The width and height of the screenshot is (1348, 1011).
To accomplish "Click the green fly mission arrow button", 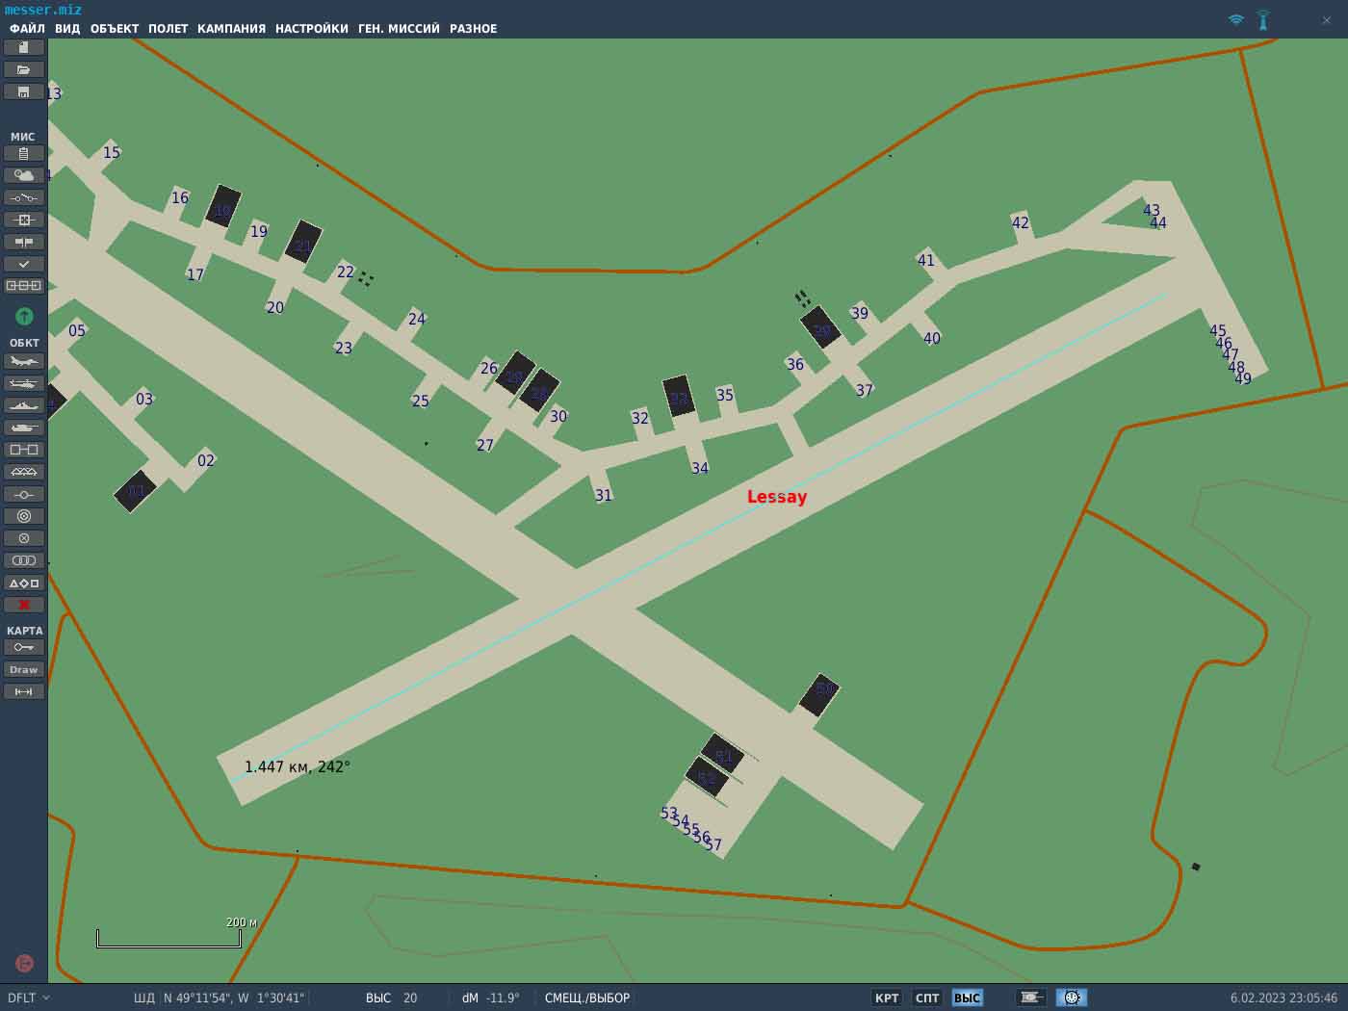I will [24, 316].
